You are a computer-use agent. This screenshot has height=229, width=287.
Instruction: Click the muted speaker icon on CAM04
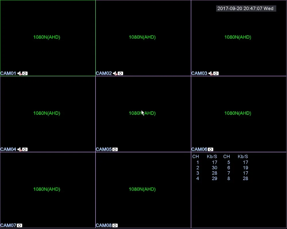click(20, 149)
